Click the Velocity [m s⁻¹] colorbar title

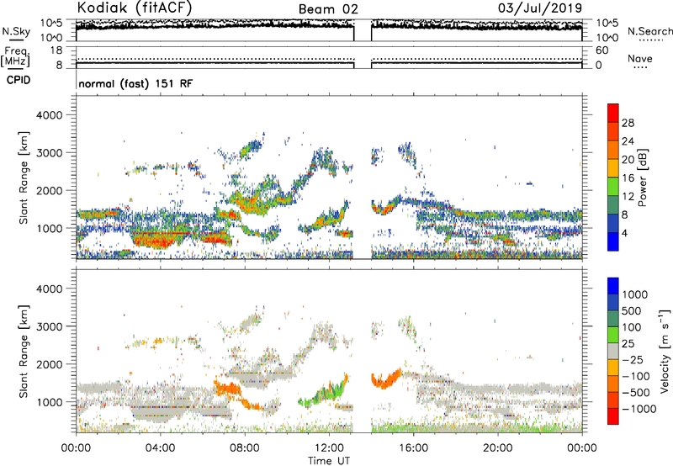(665, 351)
